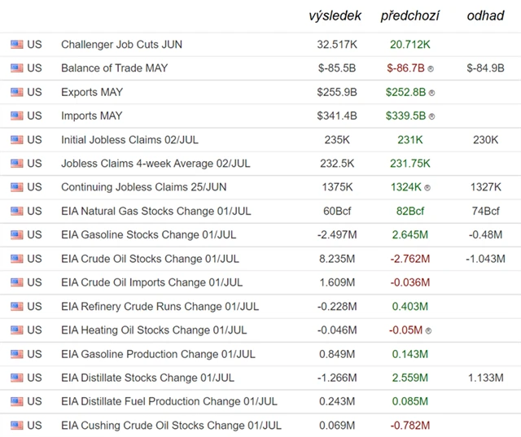The height and width of the screenshot is (437, 521).
Task: Open EIA Refinery Crude Runs Change 01/JUL
Action: click(160, 307)
